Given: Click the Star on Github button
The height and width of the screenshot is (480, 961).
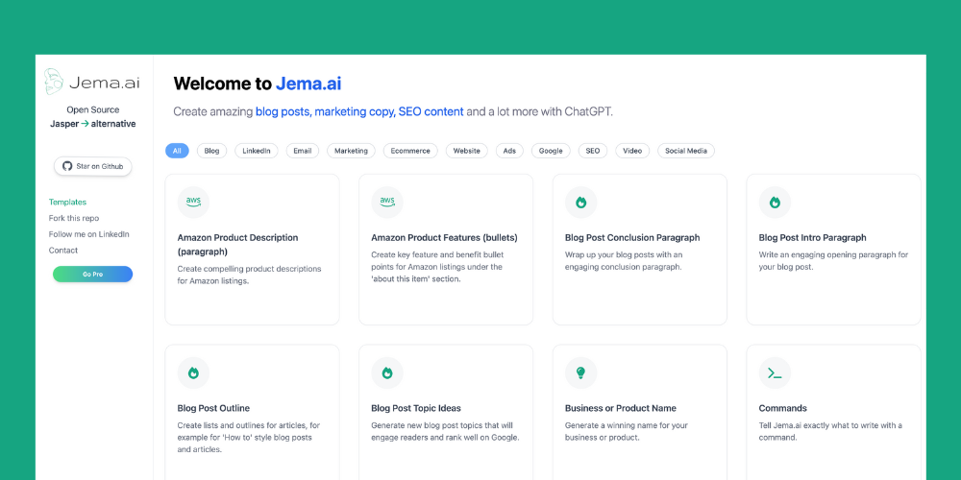Looking at the screenshot, I should (92, 166).
